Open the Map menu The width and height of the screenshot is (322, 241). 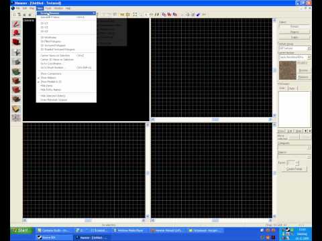(32, 8)
